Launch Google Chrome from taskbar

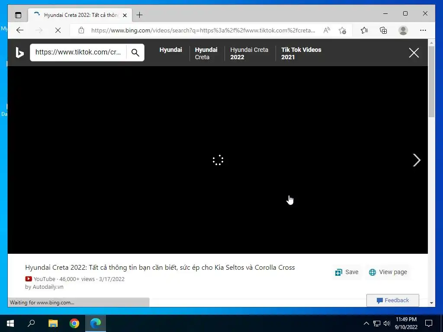click(x=74, y=323)
